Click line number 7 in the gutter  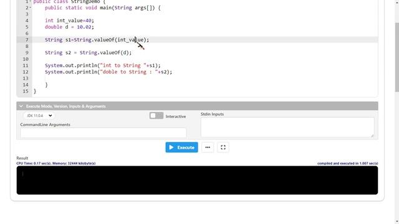coord(27,40)
